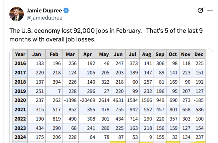Click the 394 cell for February 2018
The image size is (218, 143).
click(54, 82)
